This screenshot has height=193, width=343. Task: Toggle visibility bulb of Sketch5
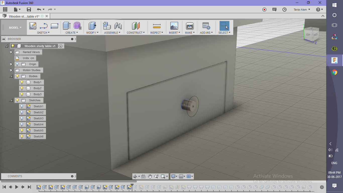pyautogui.click(x=22, y=130)
